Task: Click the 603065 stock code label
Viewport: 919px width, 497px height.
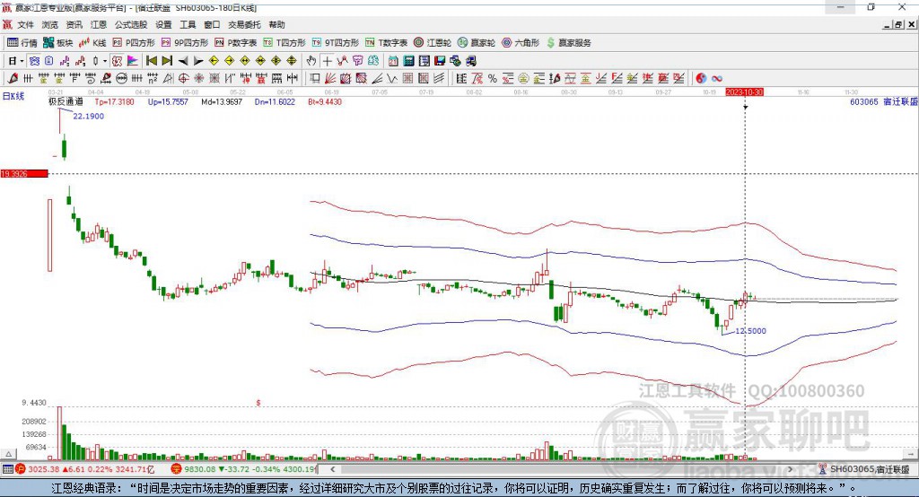Action: click(864, 101)
